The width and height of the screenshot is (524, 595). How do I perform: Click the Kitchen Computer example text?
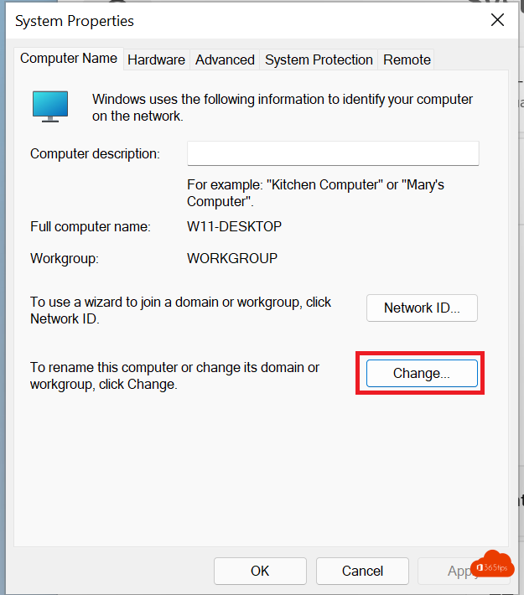pyautogui.click(x=315, y=193)
